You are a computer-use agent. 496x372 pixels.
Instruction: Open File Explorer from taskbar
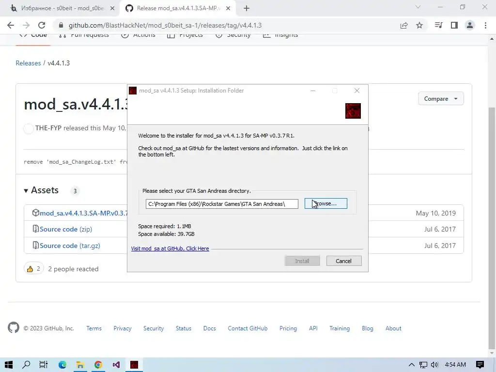(80, 365)
